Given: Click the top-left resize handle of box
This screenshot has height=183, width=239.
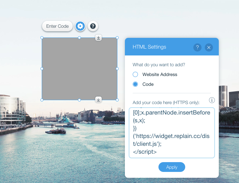Looking at the screenshot, I should tap(42, 38).
